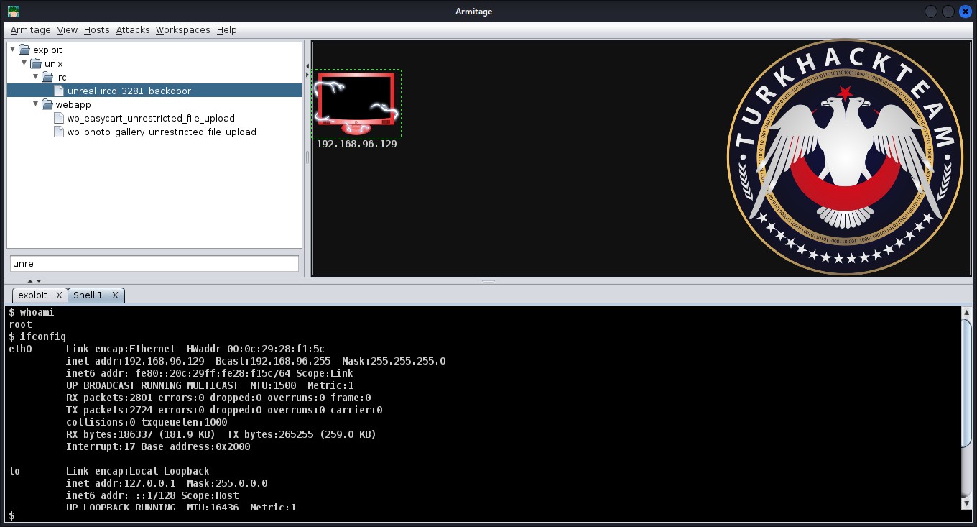Click the shell scrollbar up arrow

click(967, 313)
